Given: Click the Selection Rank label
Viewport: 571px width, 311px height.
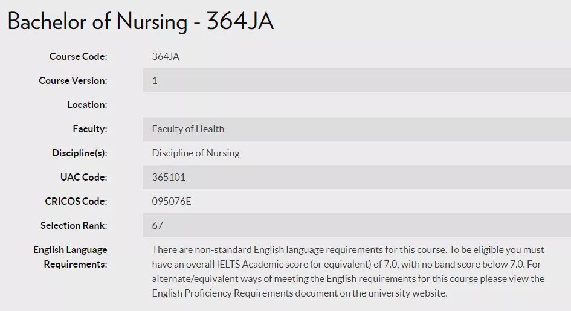Looking at the screenshot, I should 74,225.
